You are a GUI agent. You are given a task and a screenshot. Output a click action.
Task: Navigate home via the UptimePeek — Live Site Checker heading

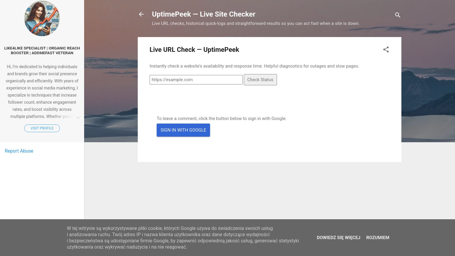point(204,14)
